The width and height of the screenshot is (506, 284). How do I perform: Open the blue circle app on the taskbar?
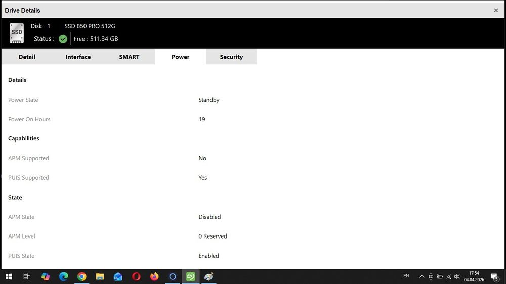[173, 276]
